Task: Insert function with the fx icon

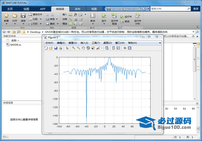Action: 75,14
